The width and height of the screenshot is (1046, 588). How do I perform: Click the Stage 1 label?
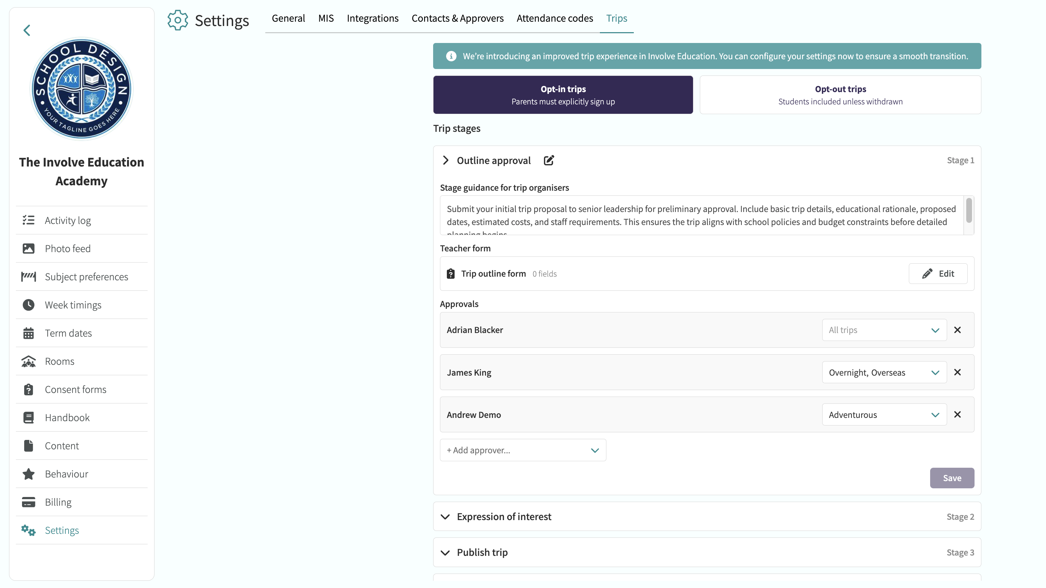point(961,160)
